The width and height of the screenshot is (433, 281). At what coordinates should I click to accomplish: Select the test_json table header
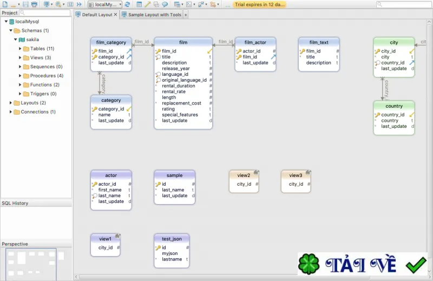click(x=172, y=239)
